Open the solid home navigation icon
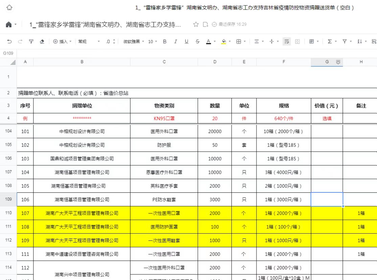The height and width of the screenshot is (280, 377). tap(9, 24)
